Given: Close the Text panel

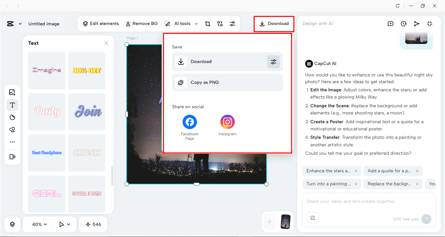Looking at the screenshot, I should click(106, 43).
